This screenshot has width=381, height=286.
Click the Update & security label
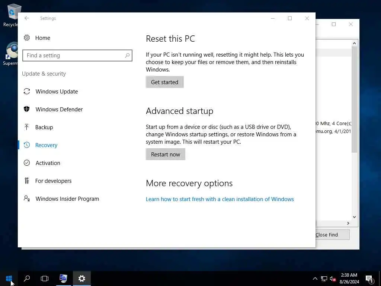tap(44, 74)
